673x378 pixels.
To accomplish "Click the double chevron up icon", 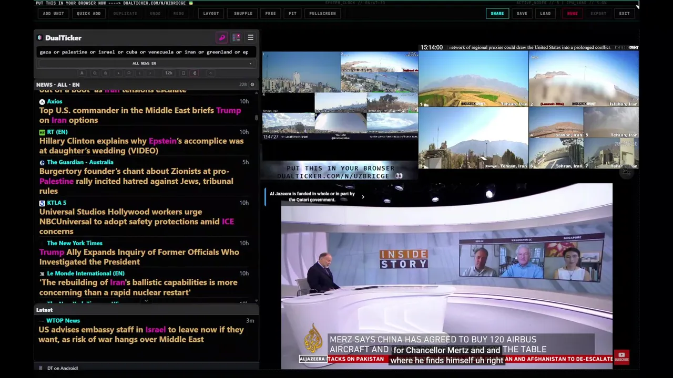I will tap(129, 73).
